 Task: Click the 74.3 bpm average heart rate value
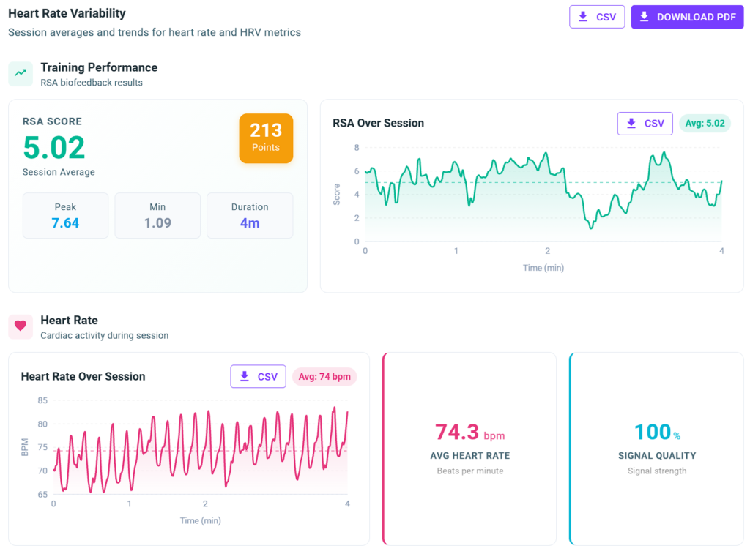[469, 432]
